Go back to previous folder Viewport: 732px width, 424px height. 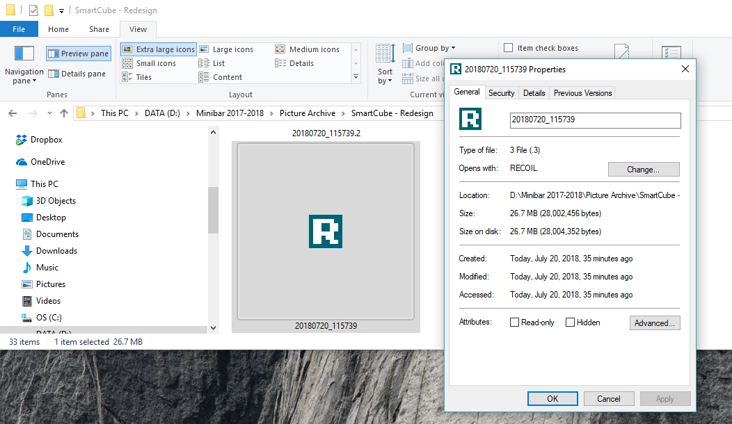(13, 113)
